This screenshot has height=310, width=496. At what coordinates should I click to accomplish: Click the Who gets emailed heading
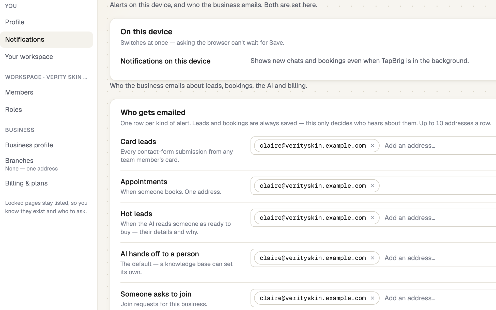[153, 112]
